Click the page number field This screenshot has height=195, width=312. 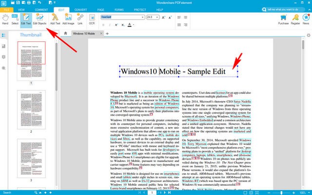click(152, 193)
